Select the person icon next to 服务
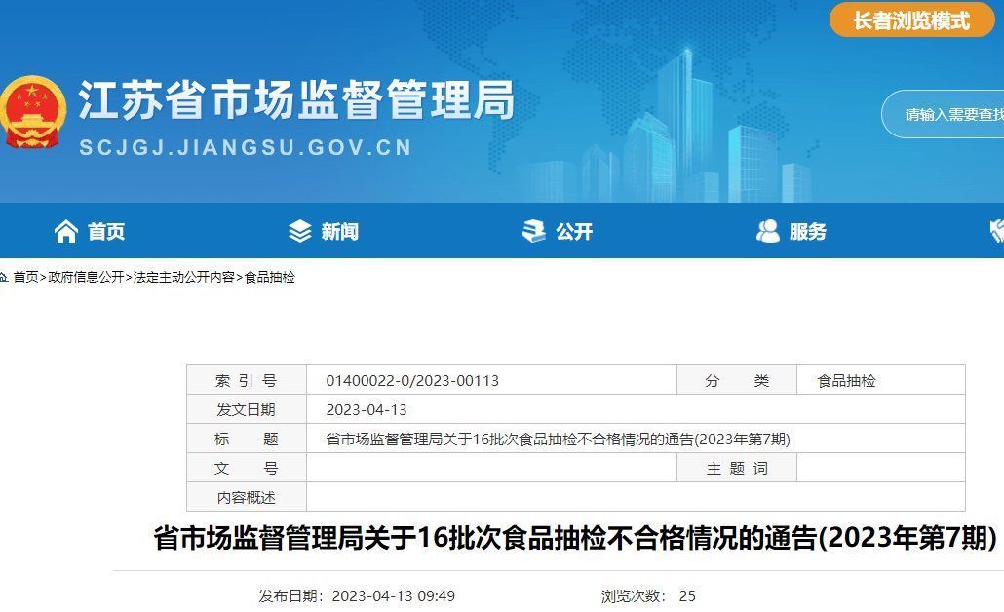1004x612 pixels. 769,231
